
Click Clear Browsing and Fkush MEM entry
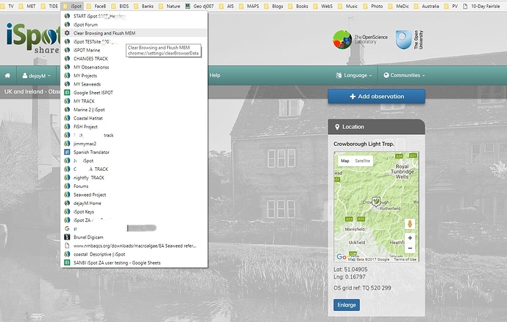(134, 33)
